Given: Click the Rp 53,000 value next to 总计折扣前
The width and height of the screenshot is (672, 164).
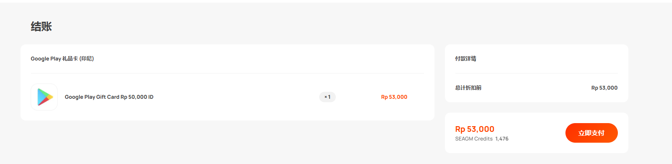Looking at the screenshot, I should 604,88.
